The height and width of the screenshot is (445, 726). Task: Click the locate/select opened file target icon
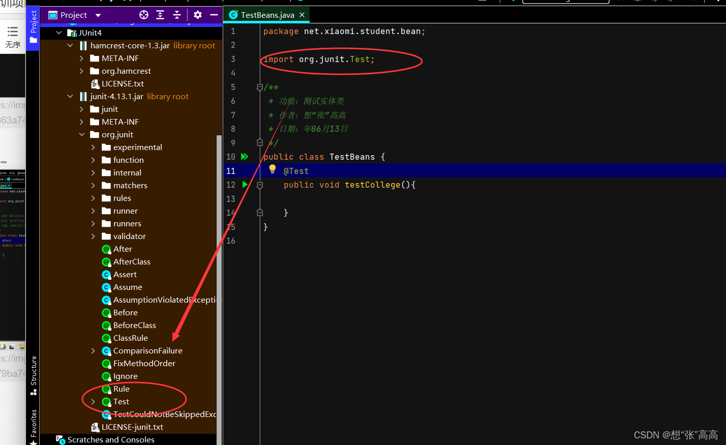144,15
